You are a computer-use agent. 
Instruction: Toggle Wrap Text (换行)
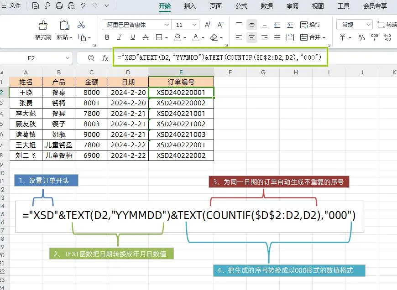tap(310, 25)
